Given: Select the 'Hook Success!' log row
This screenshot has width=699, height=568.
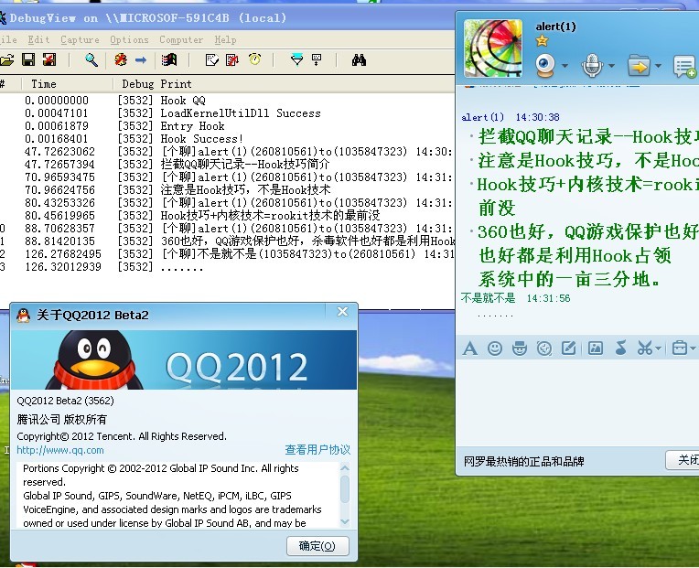Looking at the screenshot, I should (x=227, y=138).
